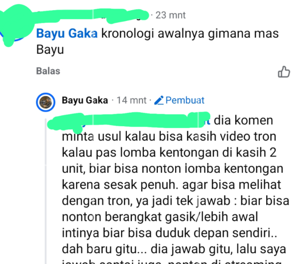Like the comment with the thumbs-up icon
The image size is (298, 264).
click(x=284, y=72)
